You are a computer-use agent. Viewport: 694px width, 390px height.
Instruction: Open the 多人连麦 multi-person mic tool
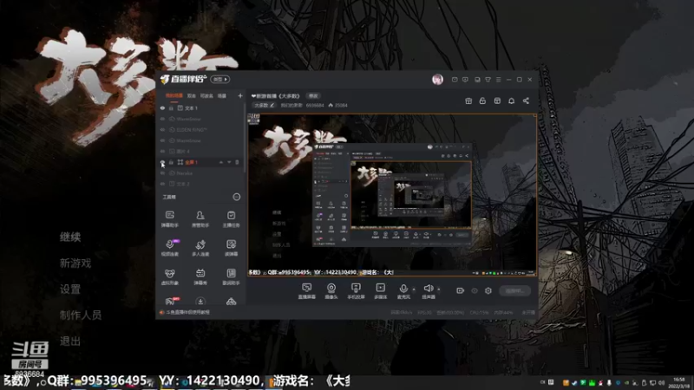200,248
